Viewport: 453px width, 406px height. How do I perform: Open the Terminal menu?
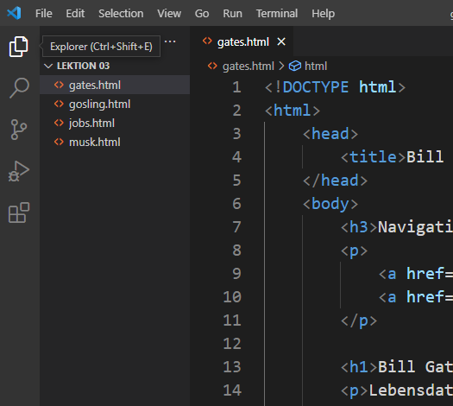276,13
